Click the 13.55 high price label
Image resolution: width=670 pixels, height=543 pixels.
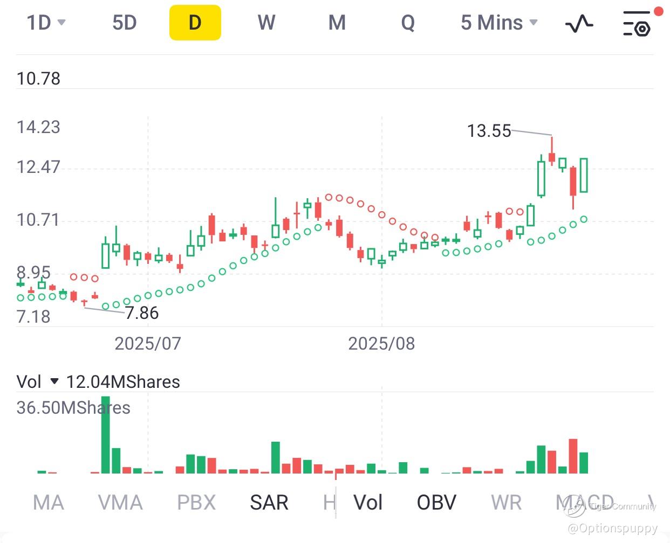[489, 131]
